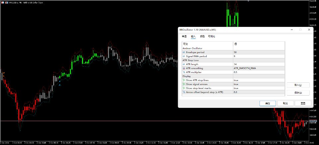Edit the Arrow offset value 0.3

click(x=259, y=92)
